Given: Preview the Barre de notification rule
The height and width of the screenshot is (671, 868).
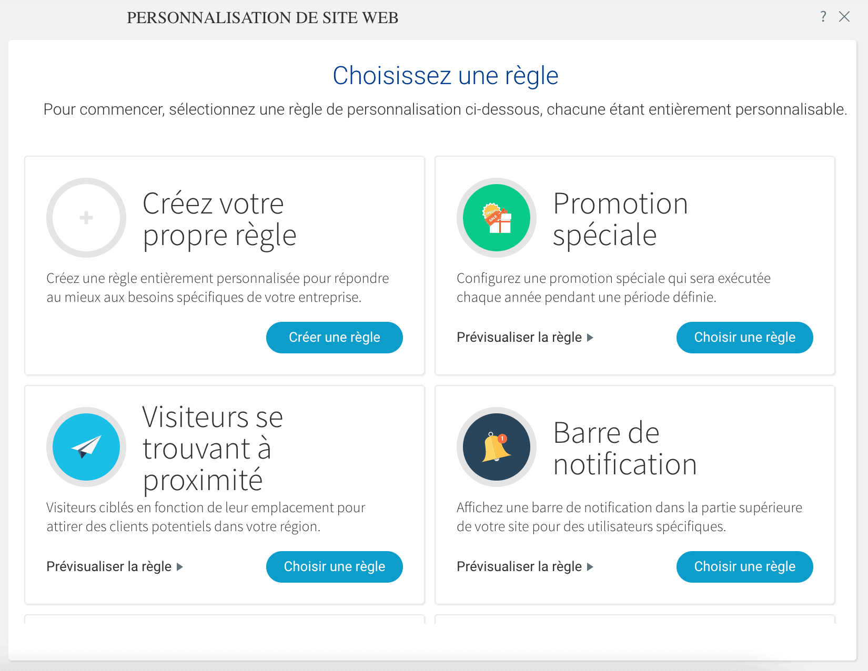Looking at the screenshot, I should [x=519, y=567].
